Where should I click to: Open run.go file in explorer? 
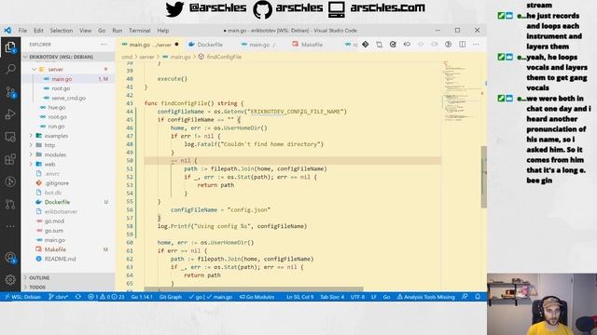[68, 127]
